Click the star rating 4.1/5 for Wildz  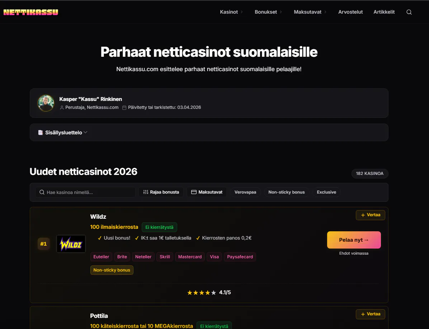(209, 293)
